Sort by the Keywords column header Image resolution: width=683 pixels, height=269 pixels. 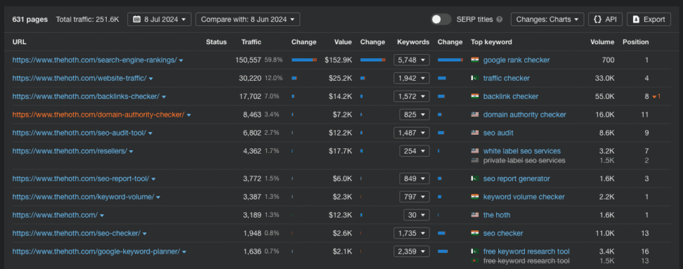[x=412, y=42]
